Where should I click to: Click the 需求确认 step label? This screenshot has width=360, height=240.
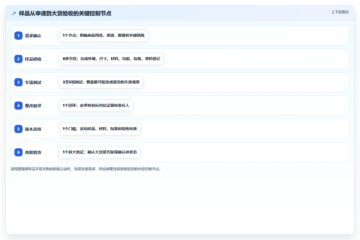pos(33,36)
